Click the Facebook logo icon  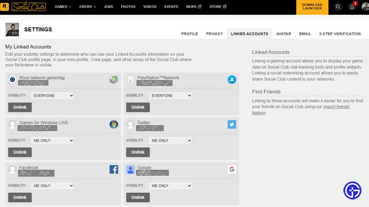coord(113,169)
